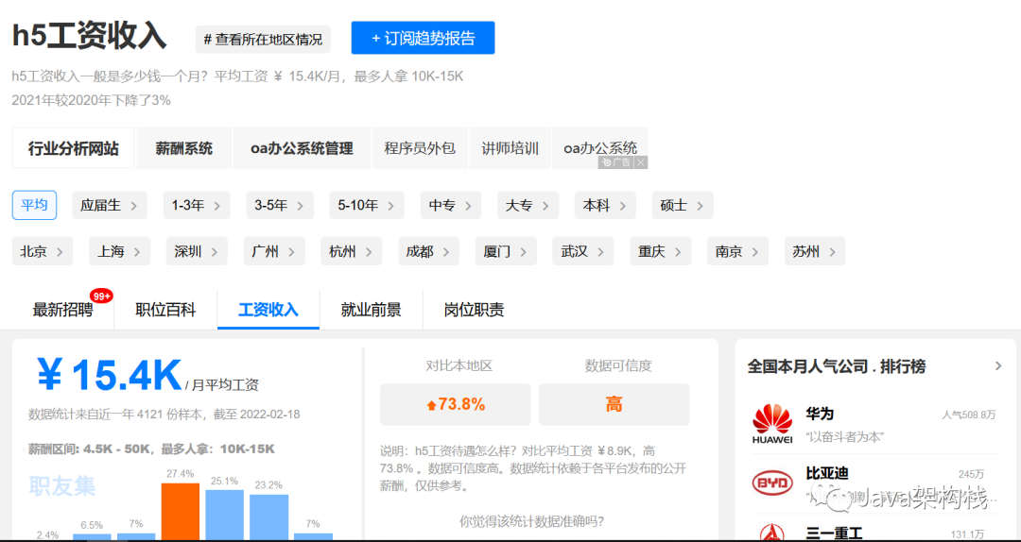Select city 武汉
Screen dimensions: 1021x542
[582, 251]
